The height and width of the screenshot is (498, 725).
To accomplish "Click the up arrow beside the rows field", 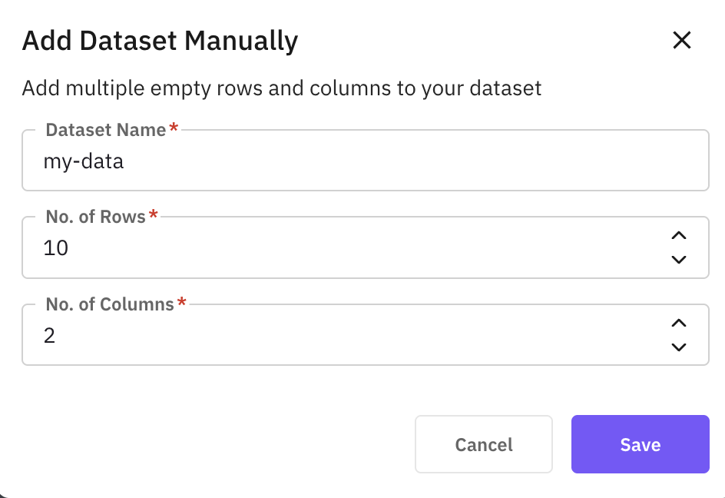I will (678, 235).
